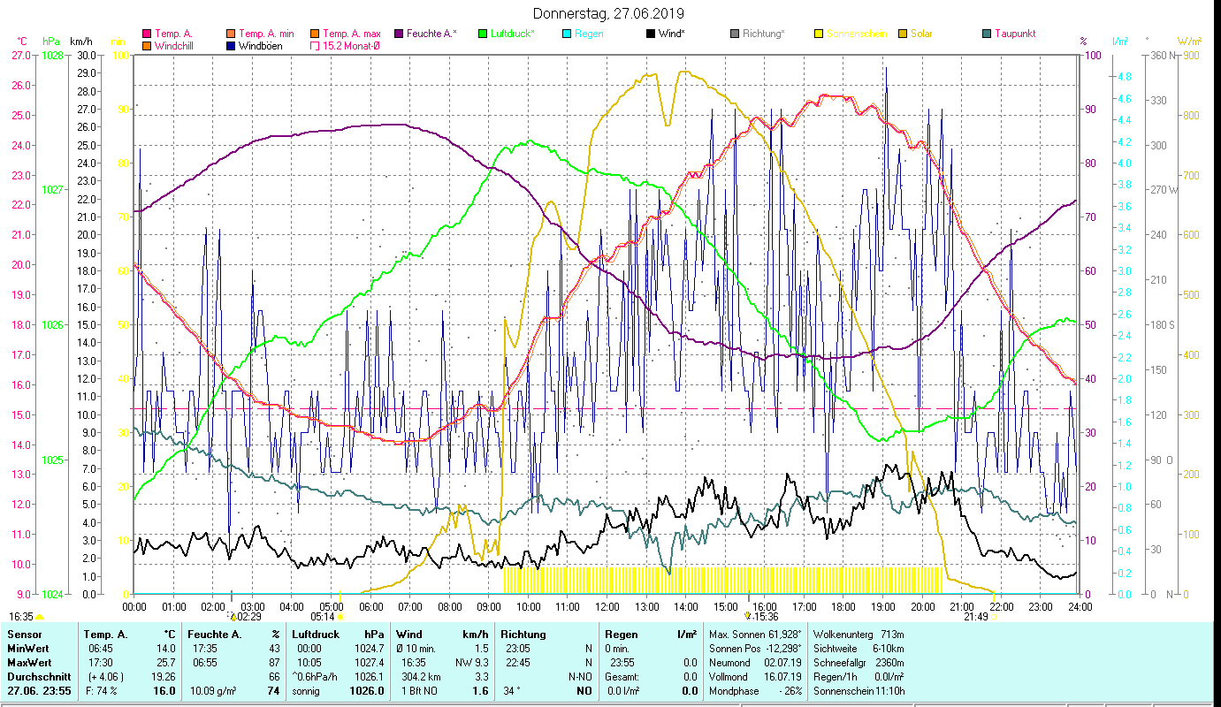This screenshot has height=707, width=1221.
Task: Click the 18:00 time axis label
Action: pyautogui.click(x=843, y=607)
